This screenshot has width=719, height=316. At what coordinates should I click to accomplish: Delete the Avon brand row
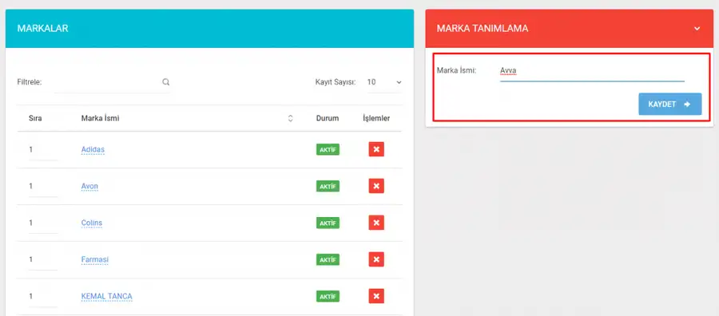coord(376,186)
